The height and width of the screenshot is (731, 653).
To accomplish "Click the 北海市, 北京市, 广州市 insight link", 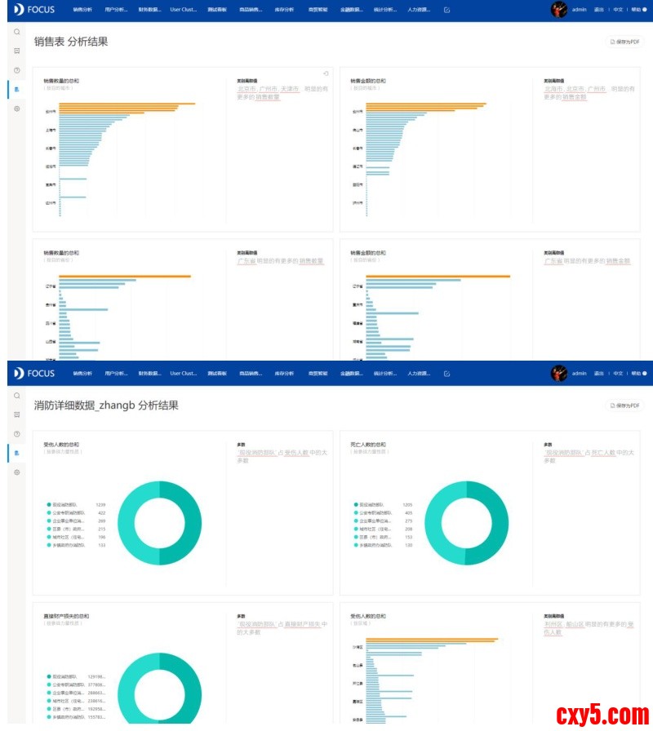I will pos(575,89).
